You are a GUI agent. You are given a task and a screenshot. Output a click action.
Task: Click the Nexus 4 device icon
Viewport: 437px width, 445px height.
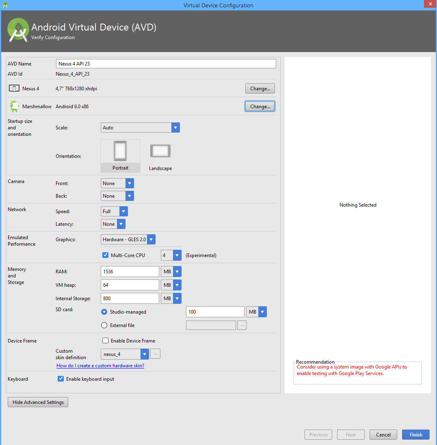[14, 89]
